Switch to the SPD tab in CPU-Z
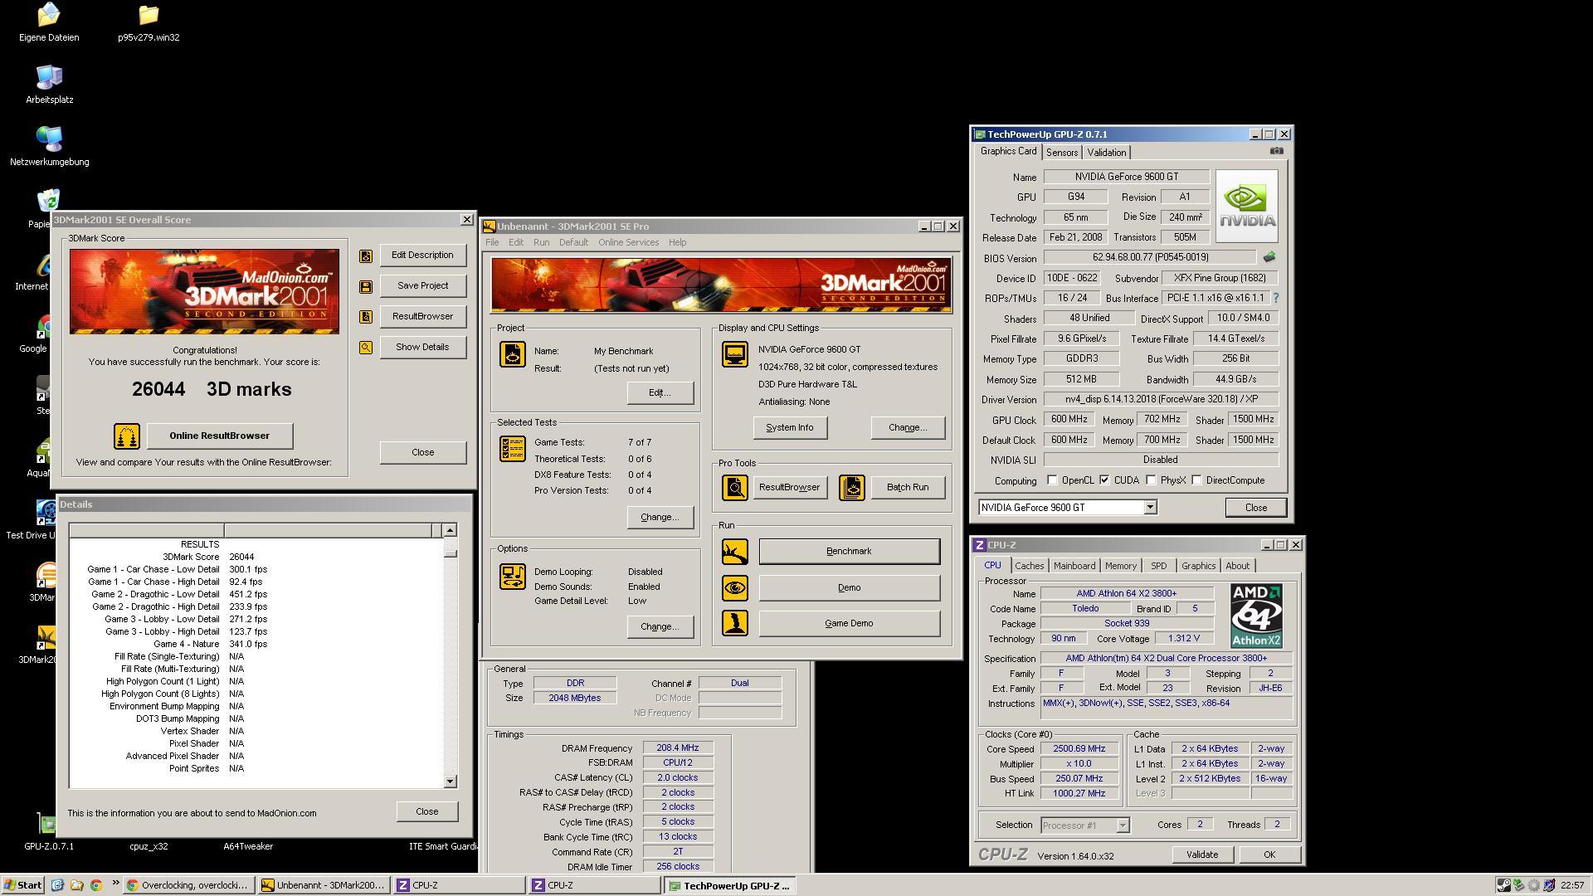 click(x=1158, y=566)
